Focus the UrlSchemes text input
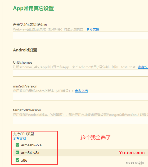148x167 pixels. coord(80,73)
